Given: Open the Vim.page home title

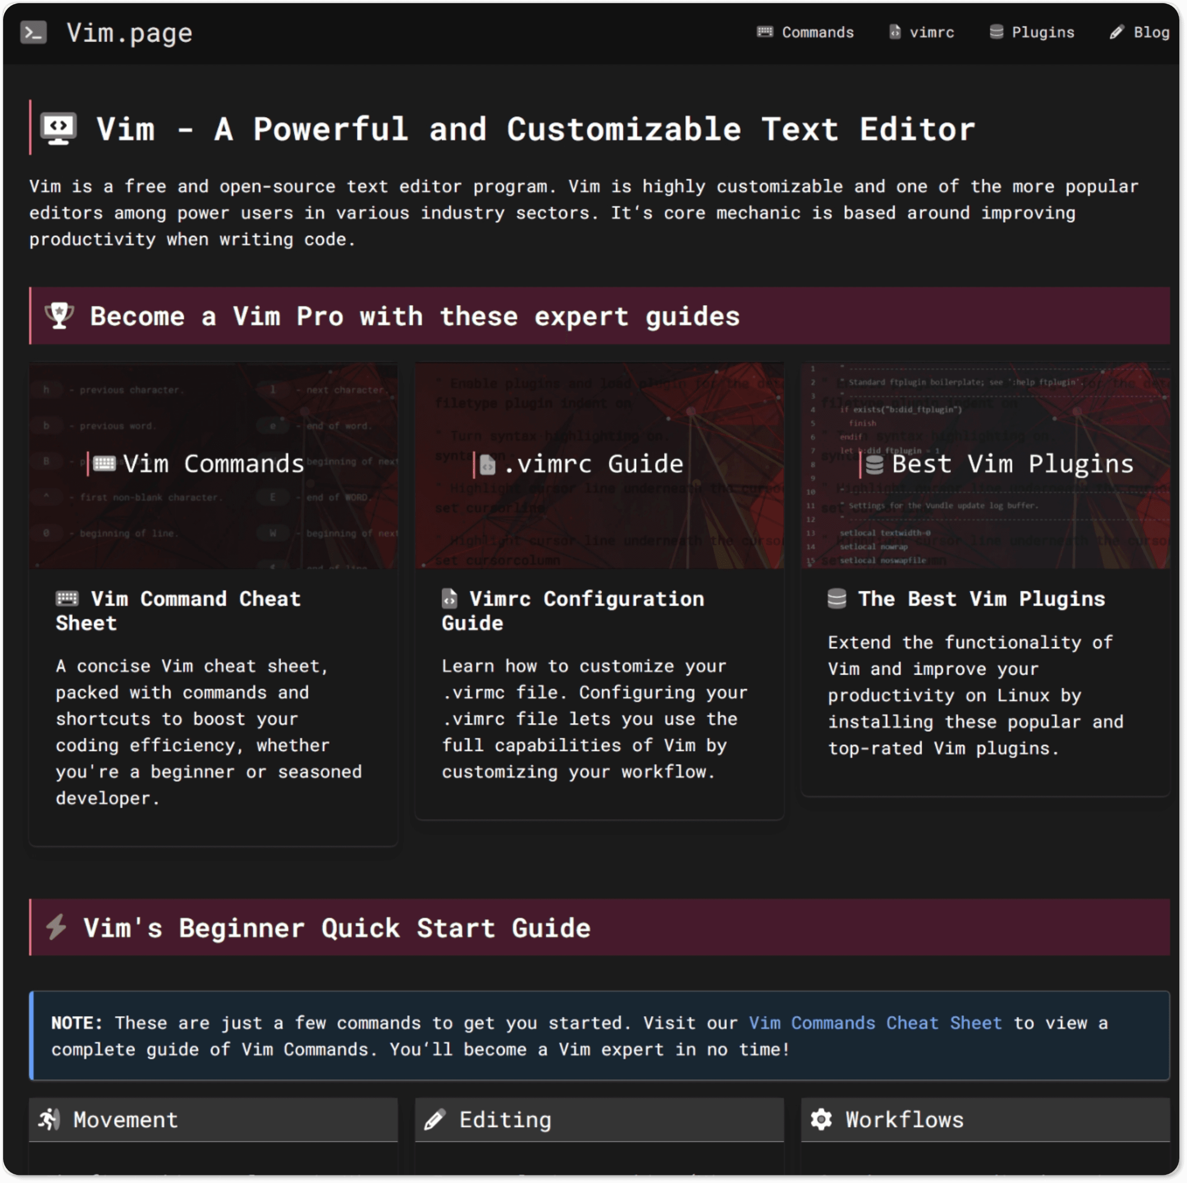Looking at the screenshot, I should pyautogui.click(x=129, y=33).
